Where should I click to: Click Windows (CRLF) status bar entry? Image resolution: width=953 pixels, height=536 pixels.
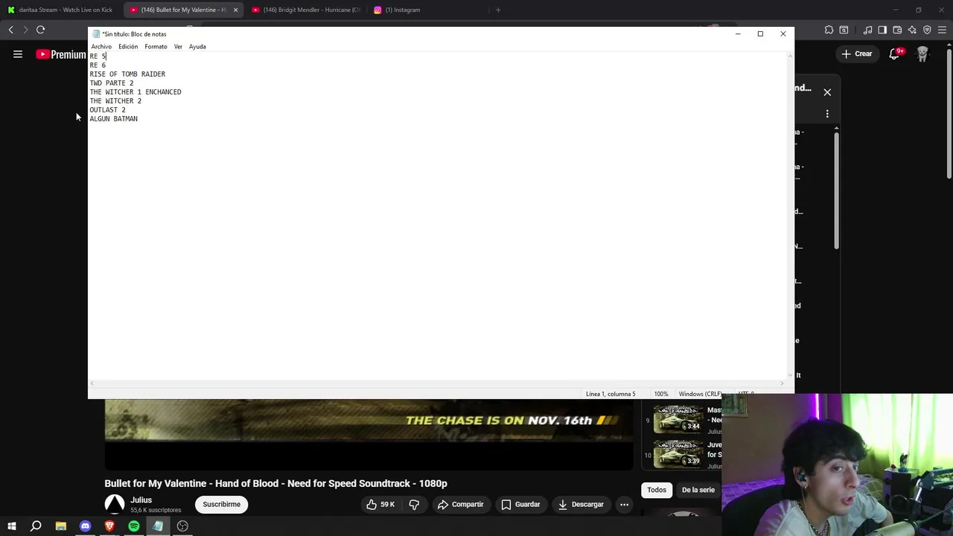pos(700,394)
